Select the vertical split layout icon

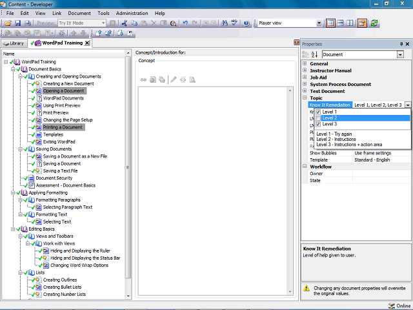point(330,23)
